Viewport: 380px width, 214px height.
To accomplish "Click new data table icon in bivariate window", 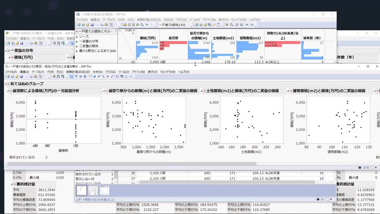I will pos(8,76).
